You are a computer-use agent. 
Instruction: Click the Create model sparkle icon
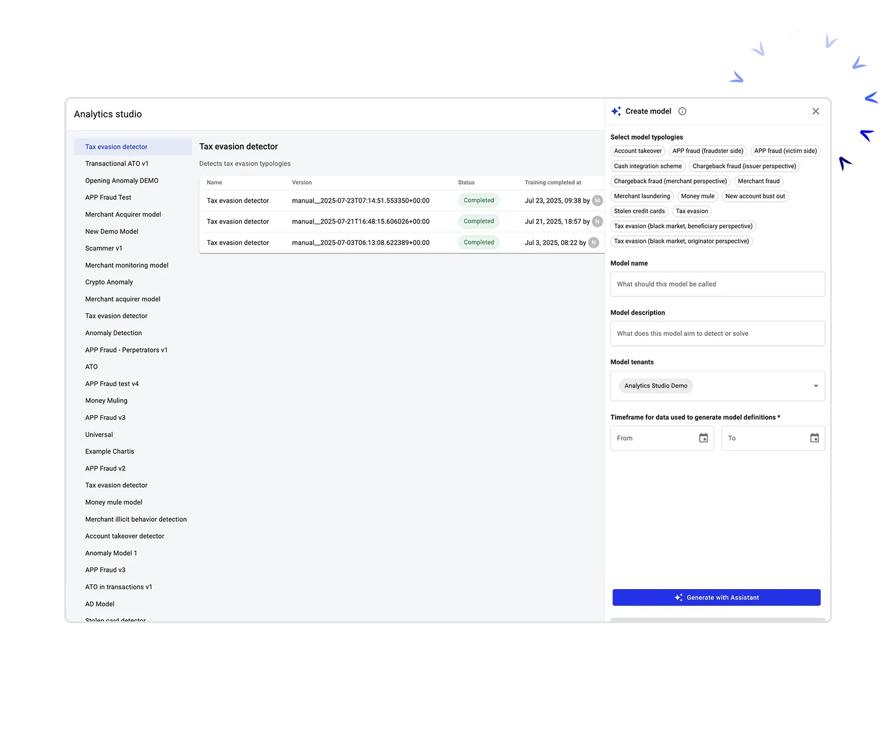pyautogui.click(x=616, y=111)
